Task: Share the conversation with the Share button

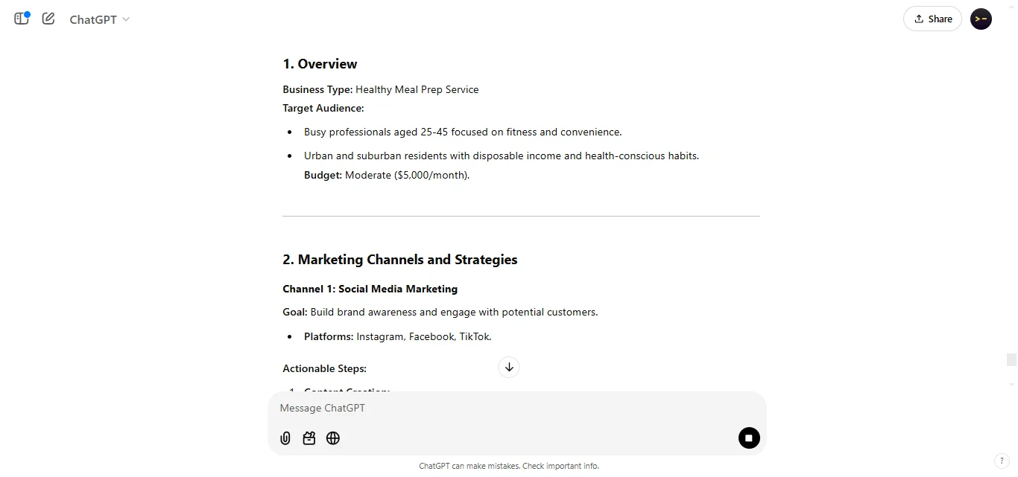Action: click(932, 19)
